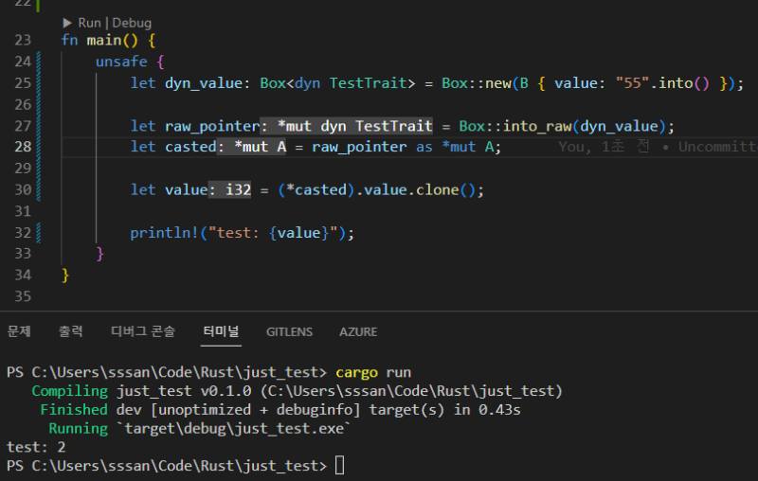The image size is (758, 481).
Task: Click line number 28 in the gutter
Action: click(x=23, y=147)
